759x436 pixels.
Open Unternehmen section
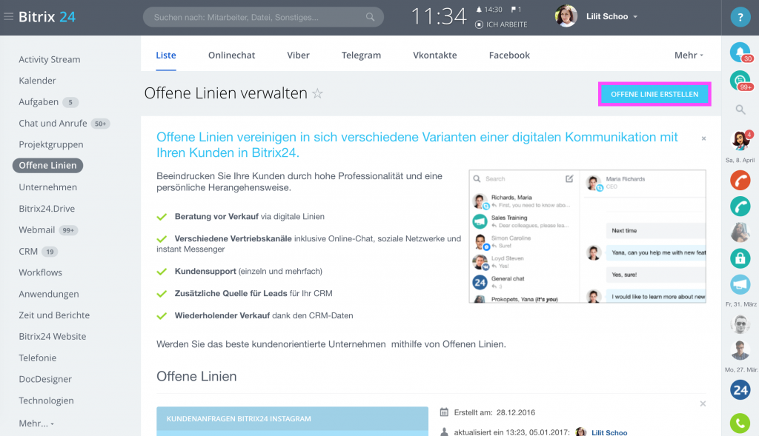coord(48,187)
